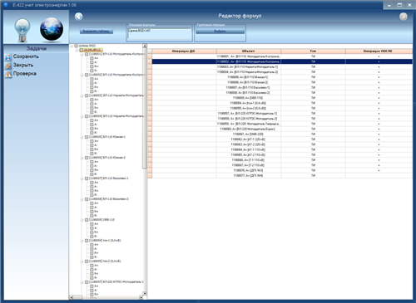Click the globe icon beside the bulb
The image size is (416, 303).
coord(52,29)
